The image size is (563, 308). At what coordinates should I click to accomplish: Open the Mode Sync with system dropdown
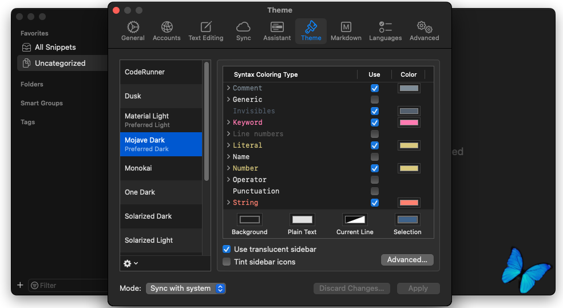click(185, 288)
